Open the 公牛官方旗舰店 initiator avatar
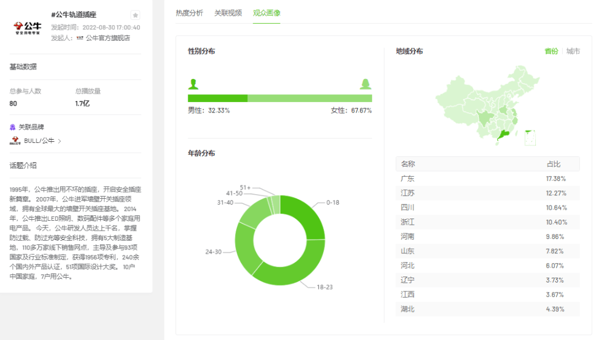The image size is (596, 340). coord(80,38)
